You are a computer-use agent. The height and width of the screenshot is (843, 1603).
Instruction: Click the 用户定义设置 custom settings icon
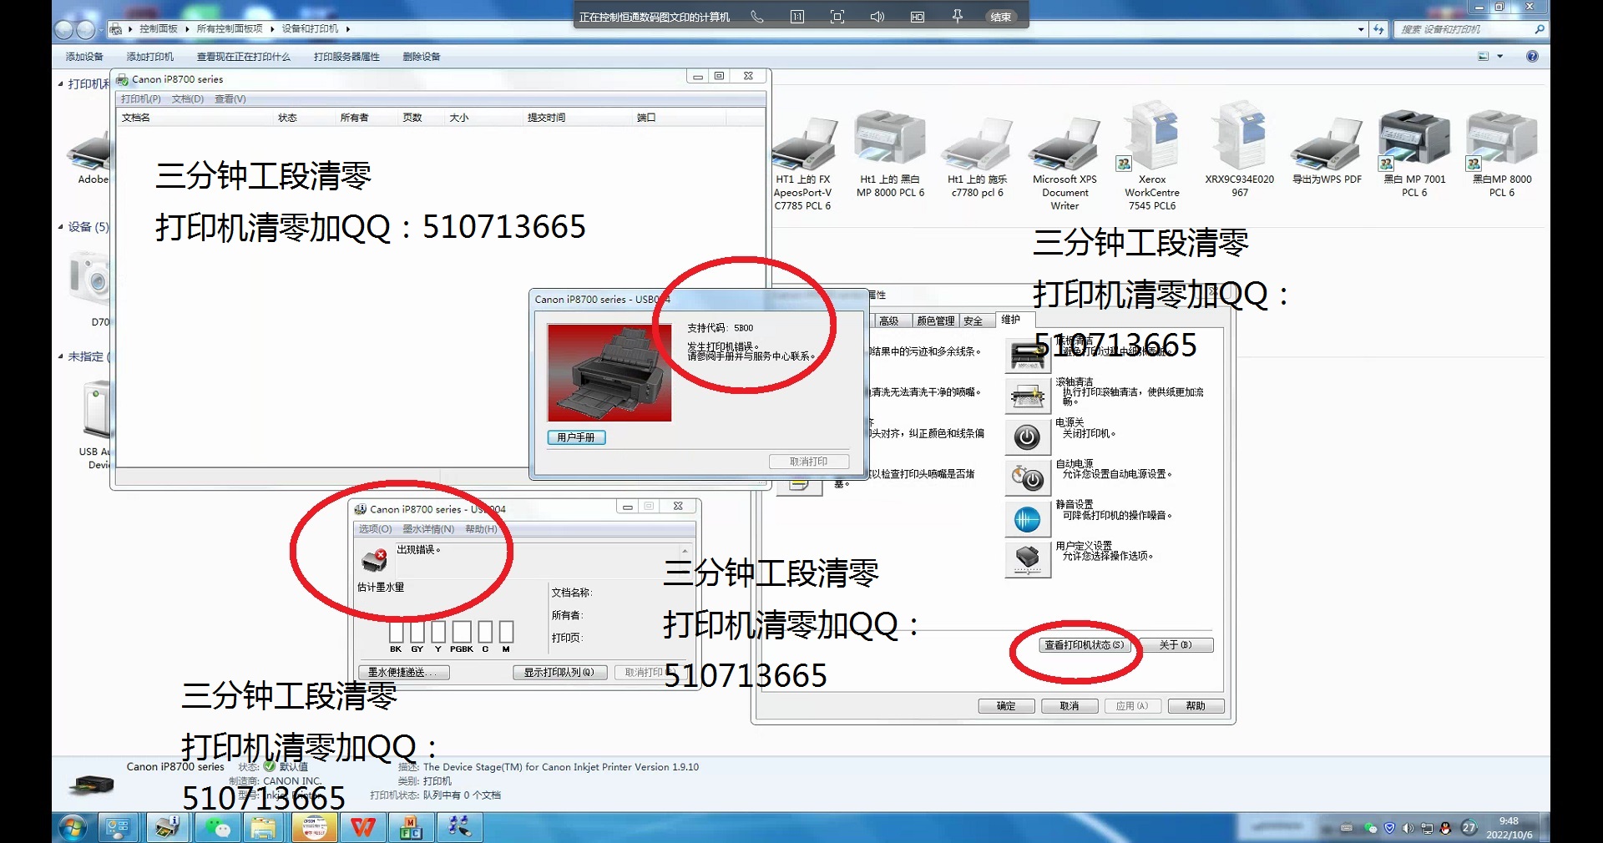[1028, 559]
